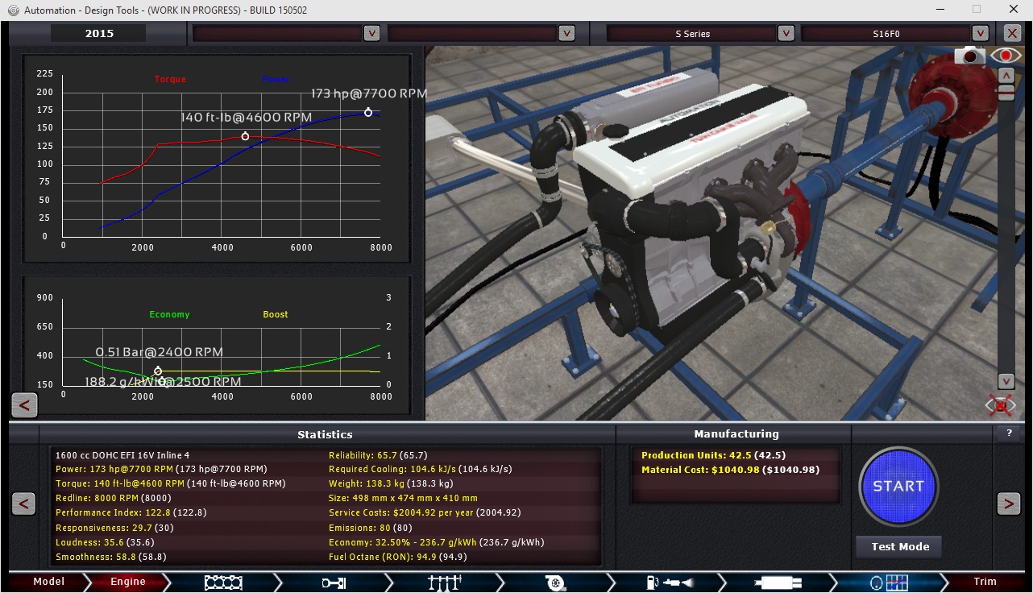The width and height of the screenshot is (1033, 593).
Task: Click the best economy marker at 2500 RPM
Action: (x=162, y=382)
